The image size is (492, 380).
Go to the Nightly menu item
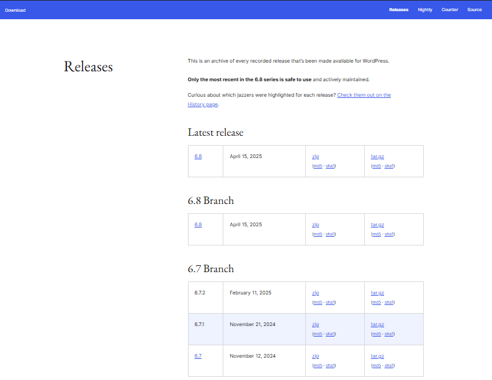425,10
